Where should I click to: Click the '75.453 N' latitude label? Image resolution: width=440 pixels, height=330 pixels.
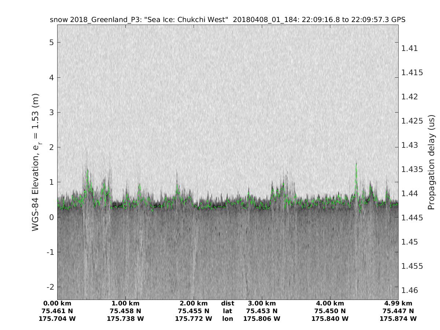tap(262, 311)
